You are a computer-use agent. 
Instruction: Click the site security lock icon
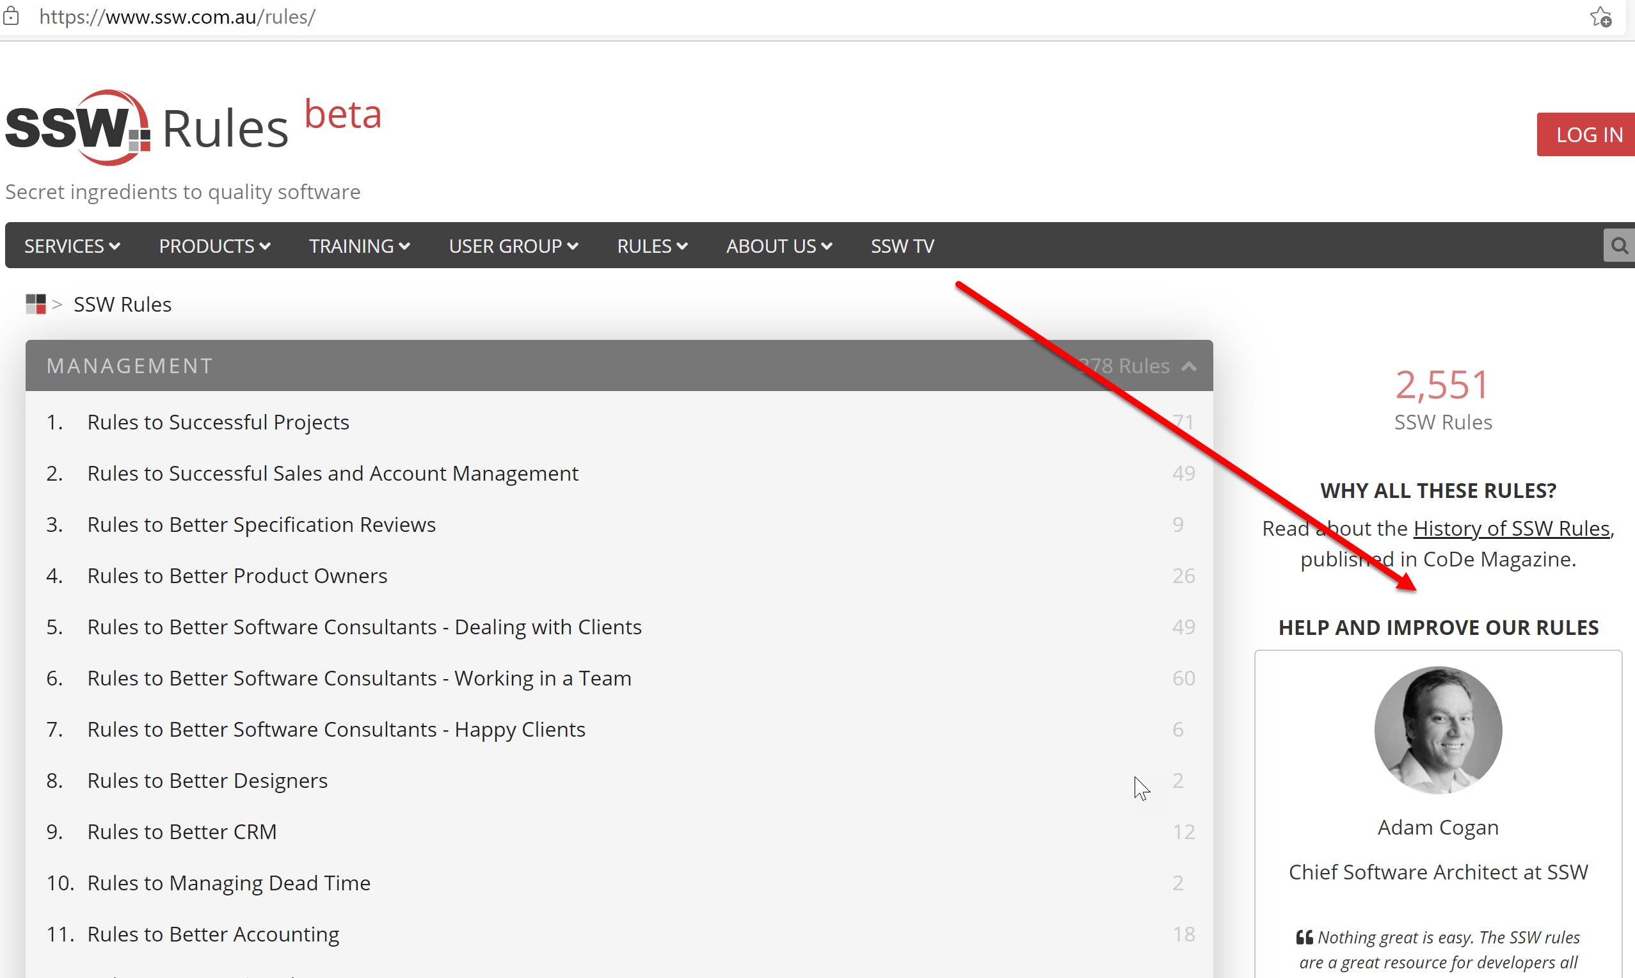click(x=12, y=17)
